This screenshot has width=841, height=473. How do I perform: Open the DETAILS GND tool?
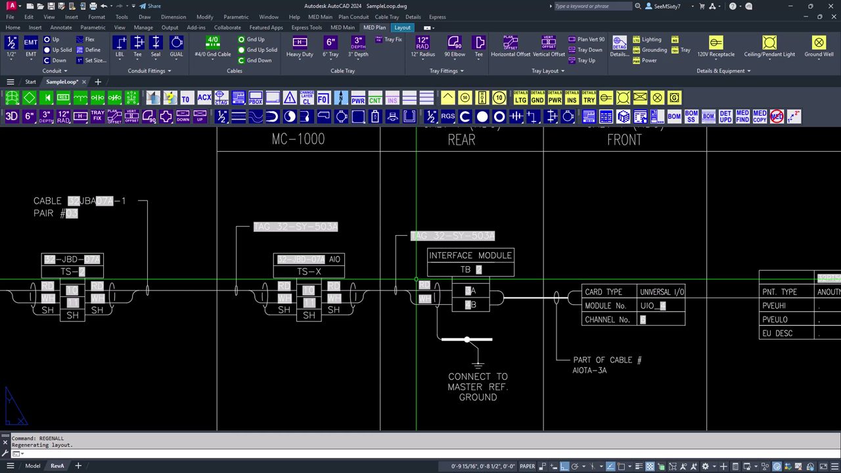[x=537, y=98]
